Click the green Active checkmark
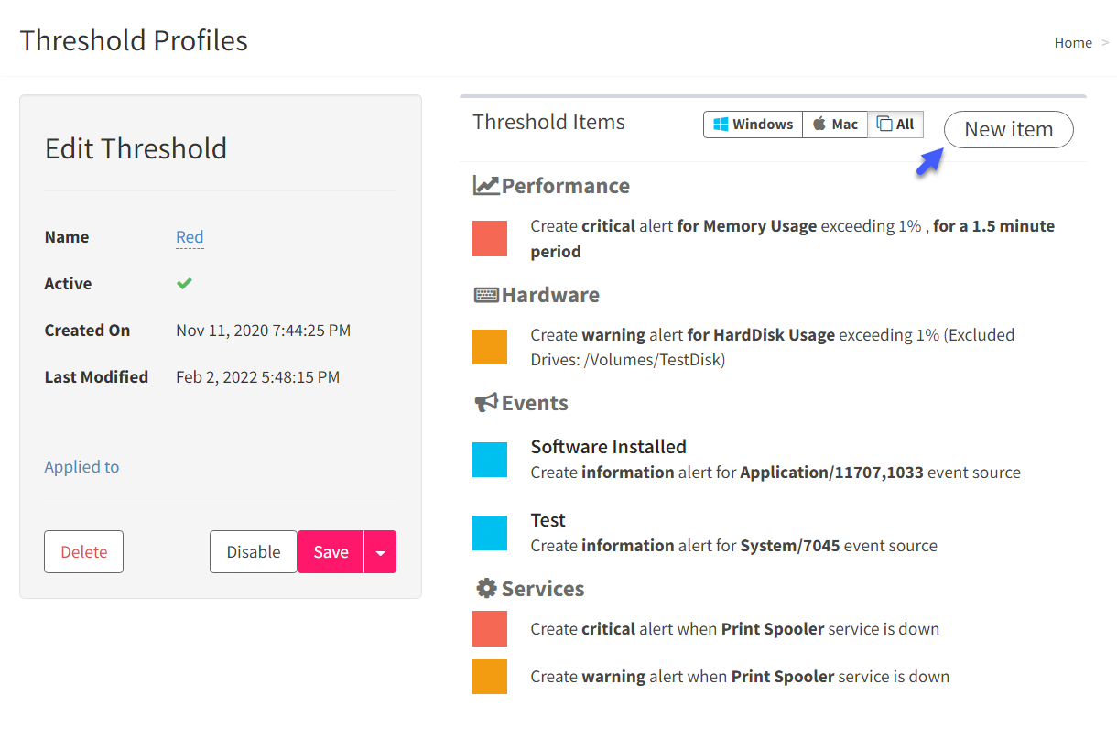This screenshot has width=1117, height=739. coord(184,284)
